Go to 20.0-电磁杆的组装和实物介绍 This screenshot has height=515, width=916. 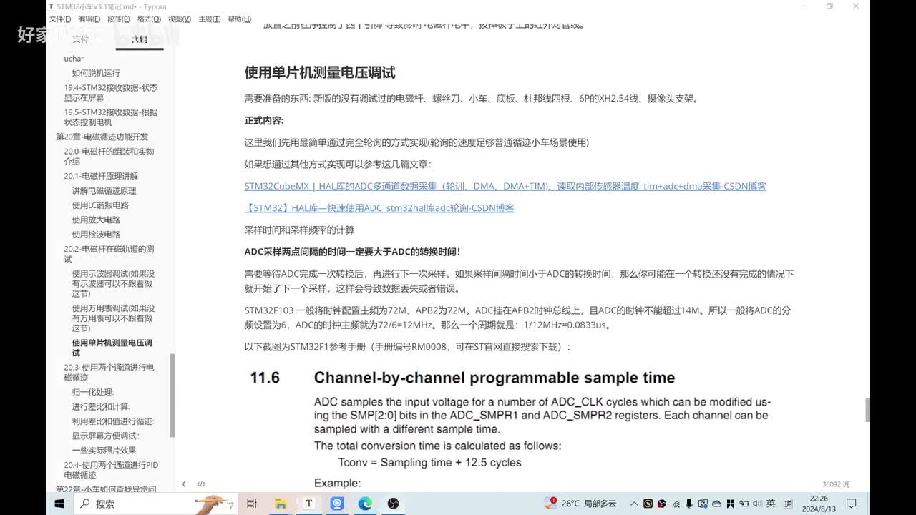click(x=109, y=156)
